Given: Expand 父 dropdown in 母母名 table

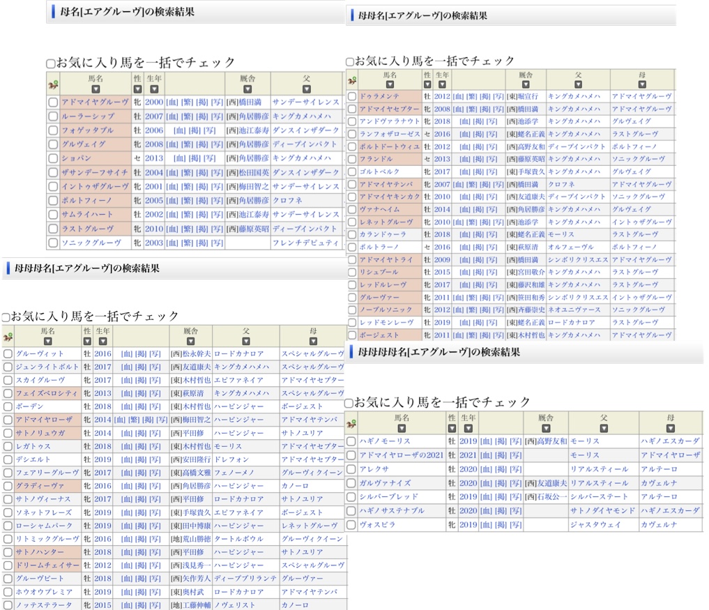Looking at the screenshot, I should click(x=578, y=84).
